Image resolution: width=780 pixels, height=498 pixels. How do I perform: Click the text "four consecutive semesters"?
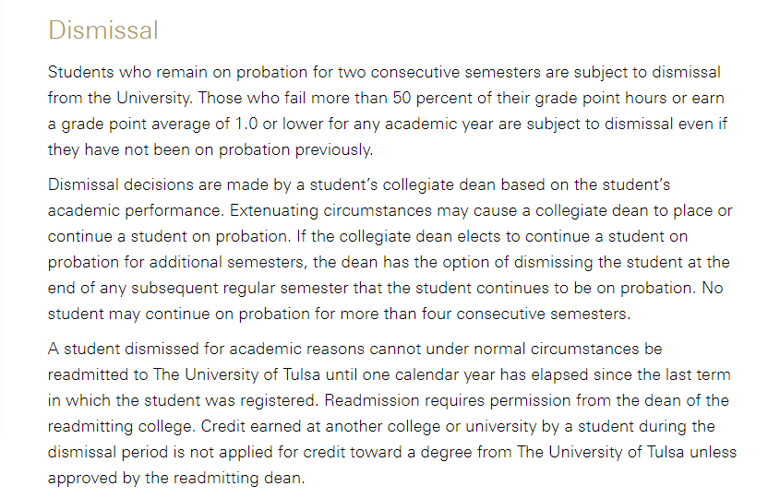pyautogui.click(x=534, y=314)
